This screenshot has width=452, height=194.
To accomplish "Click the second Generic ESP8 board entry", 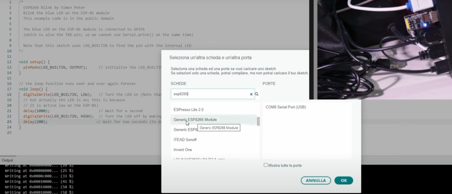I will coord(185,130).
